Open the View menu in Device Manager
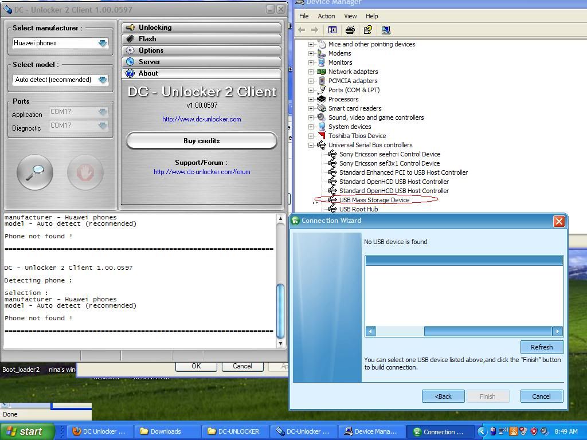This screenshot has height=440, width=587. 350,16
